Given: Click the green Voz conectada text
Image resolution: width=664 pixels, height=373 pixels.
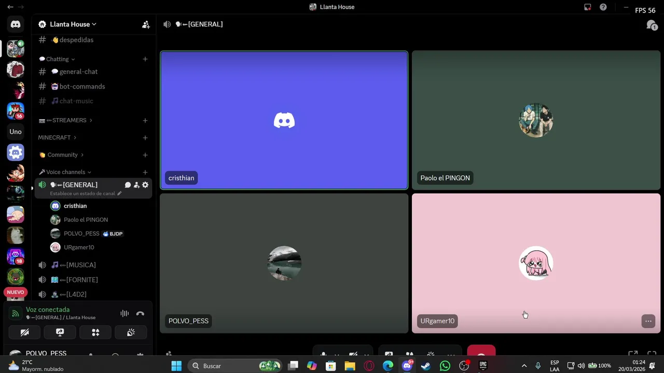Looking at the screenshot, I should click(x=48, y=310).
